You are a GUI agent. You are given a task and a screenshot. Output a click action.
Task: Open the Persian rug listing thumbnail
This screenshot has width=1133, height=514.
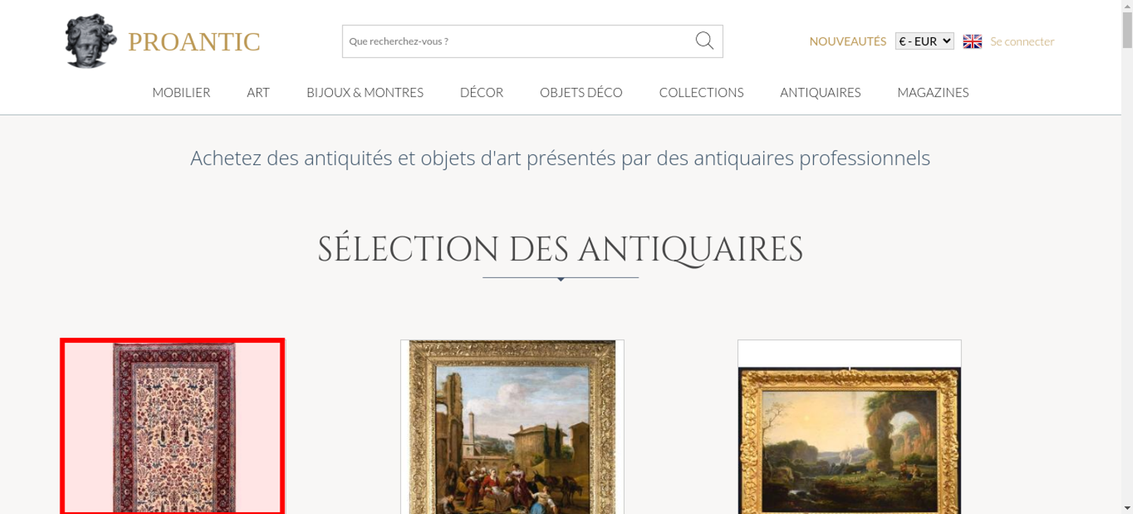pyautogui.click(x=172, y=426)
